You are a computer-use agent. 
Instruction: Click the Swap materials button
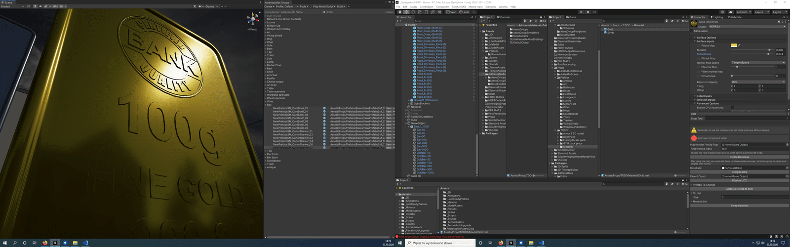[x=739, y=206]
